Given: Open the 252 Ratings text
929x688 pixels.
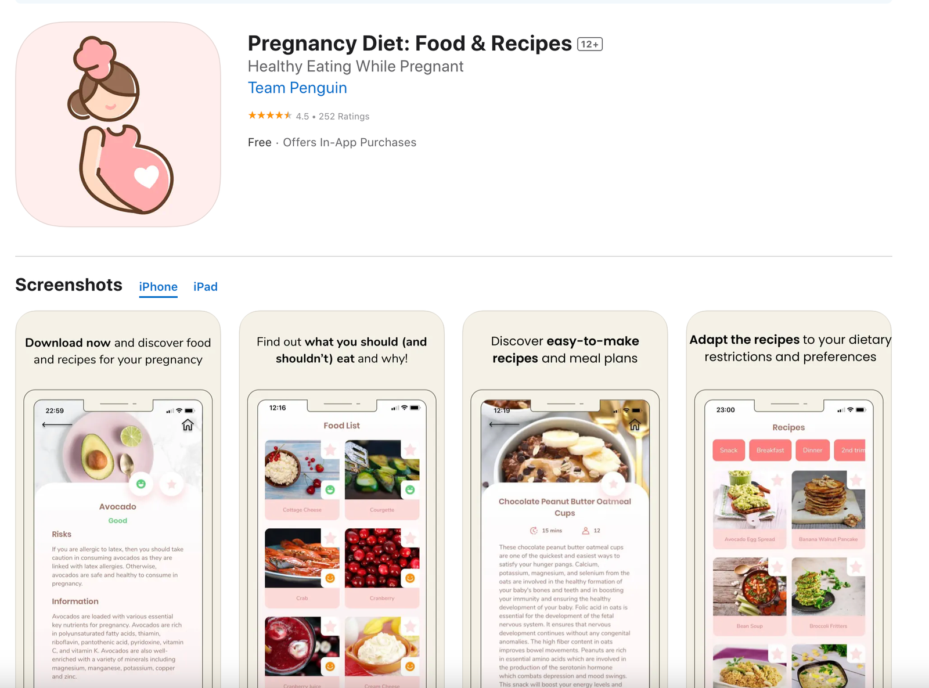Looking at the screenshot, I should click(344, 116).
